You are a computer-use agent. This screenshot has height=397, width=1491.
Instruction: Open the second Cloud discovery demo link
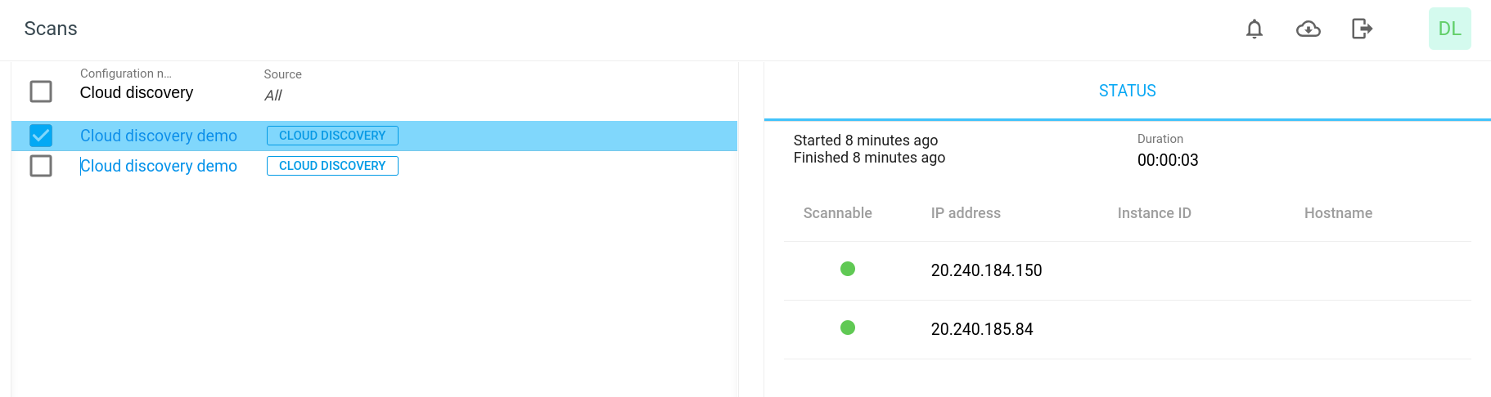pos(159,166)
